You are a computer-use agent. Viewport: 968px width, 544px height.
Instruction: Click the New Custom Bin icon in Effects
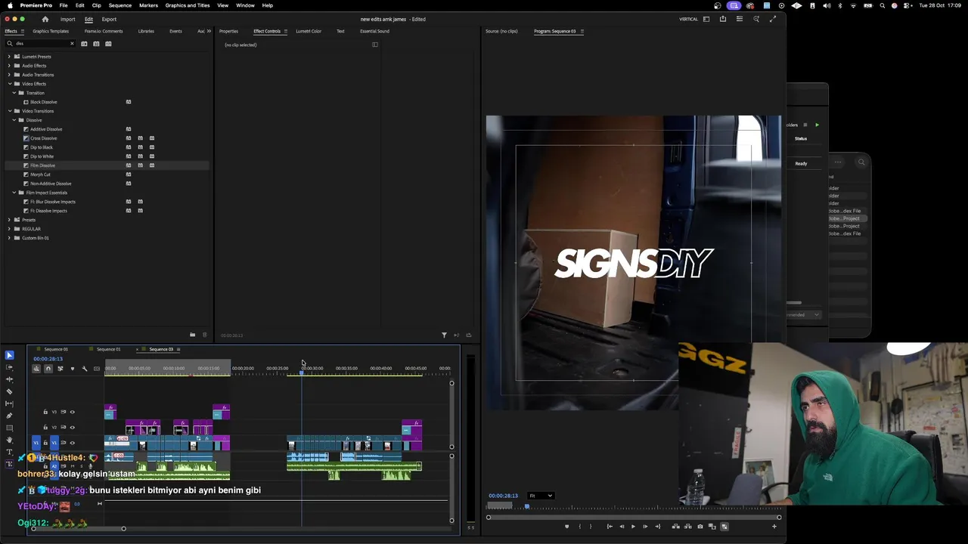point(192,335)
